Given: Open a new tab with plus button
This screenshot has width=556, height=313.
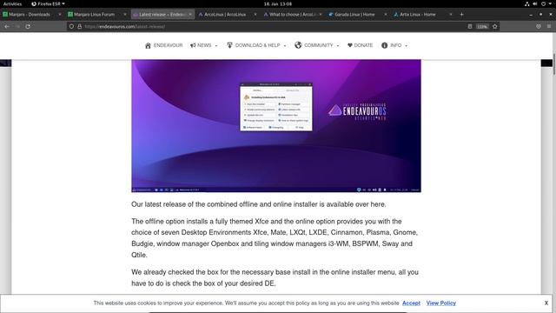Looking at the screenshot, I should [x=461, y=15].
